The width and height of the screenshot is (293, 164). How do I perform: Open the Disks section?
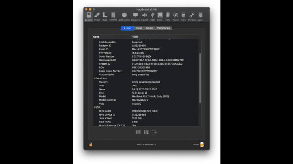point(160,17)
